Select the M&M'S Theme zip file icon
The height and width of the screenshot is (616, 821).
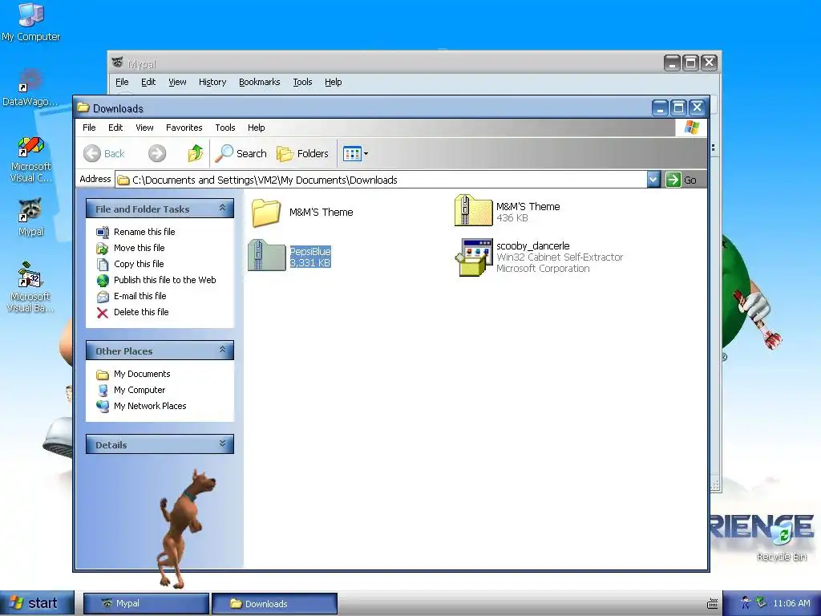pyautogui.click(x=473, y=211)
